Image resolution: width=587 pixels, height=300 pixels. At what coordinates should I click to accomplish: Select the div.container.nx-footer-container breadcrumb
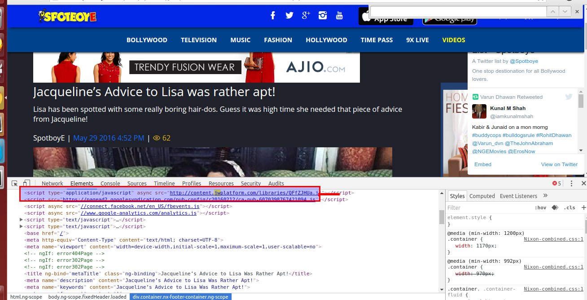click(180, 297)
